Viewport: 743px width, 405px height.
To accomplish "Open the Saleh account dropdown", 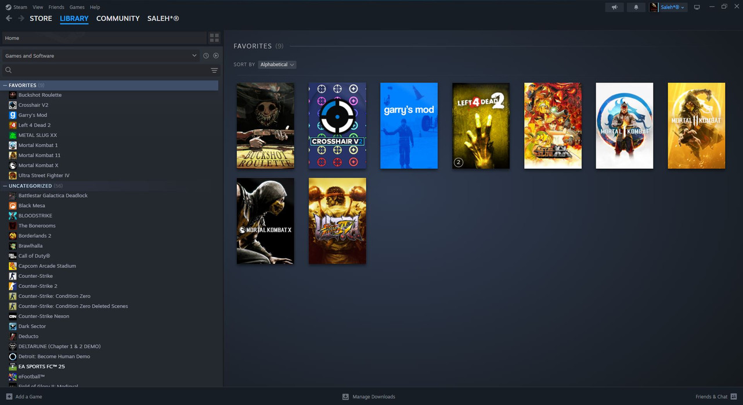I will pos(672,7).
